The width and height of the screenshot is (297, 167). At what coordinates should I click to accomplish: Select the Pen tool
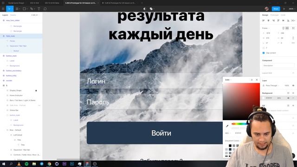click(32, 9)
